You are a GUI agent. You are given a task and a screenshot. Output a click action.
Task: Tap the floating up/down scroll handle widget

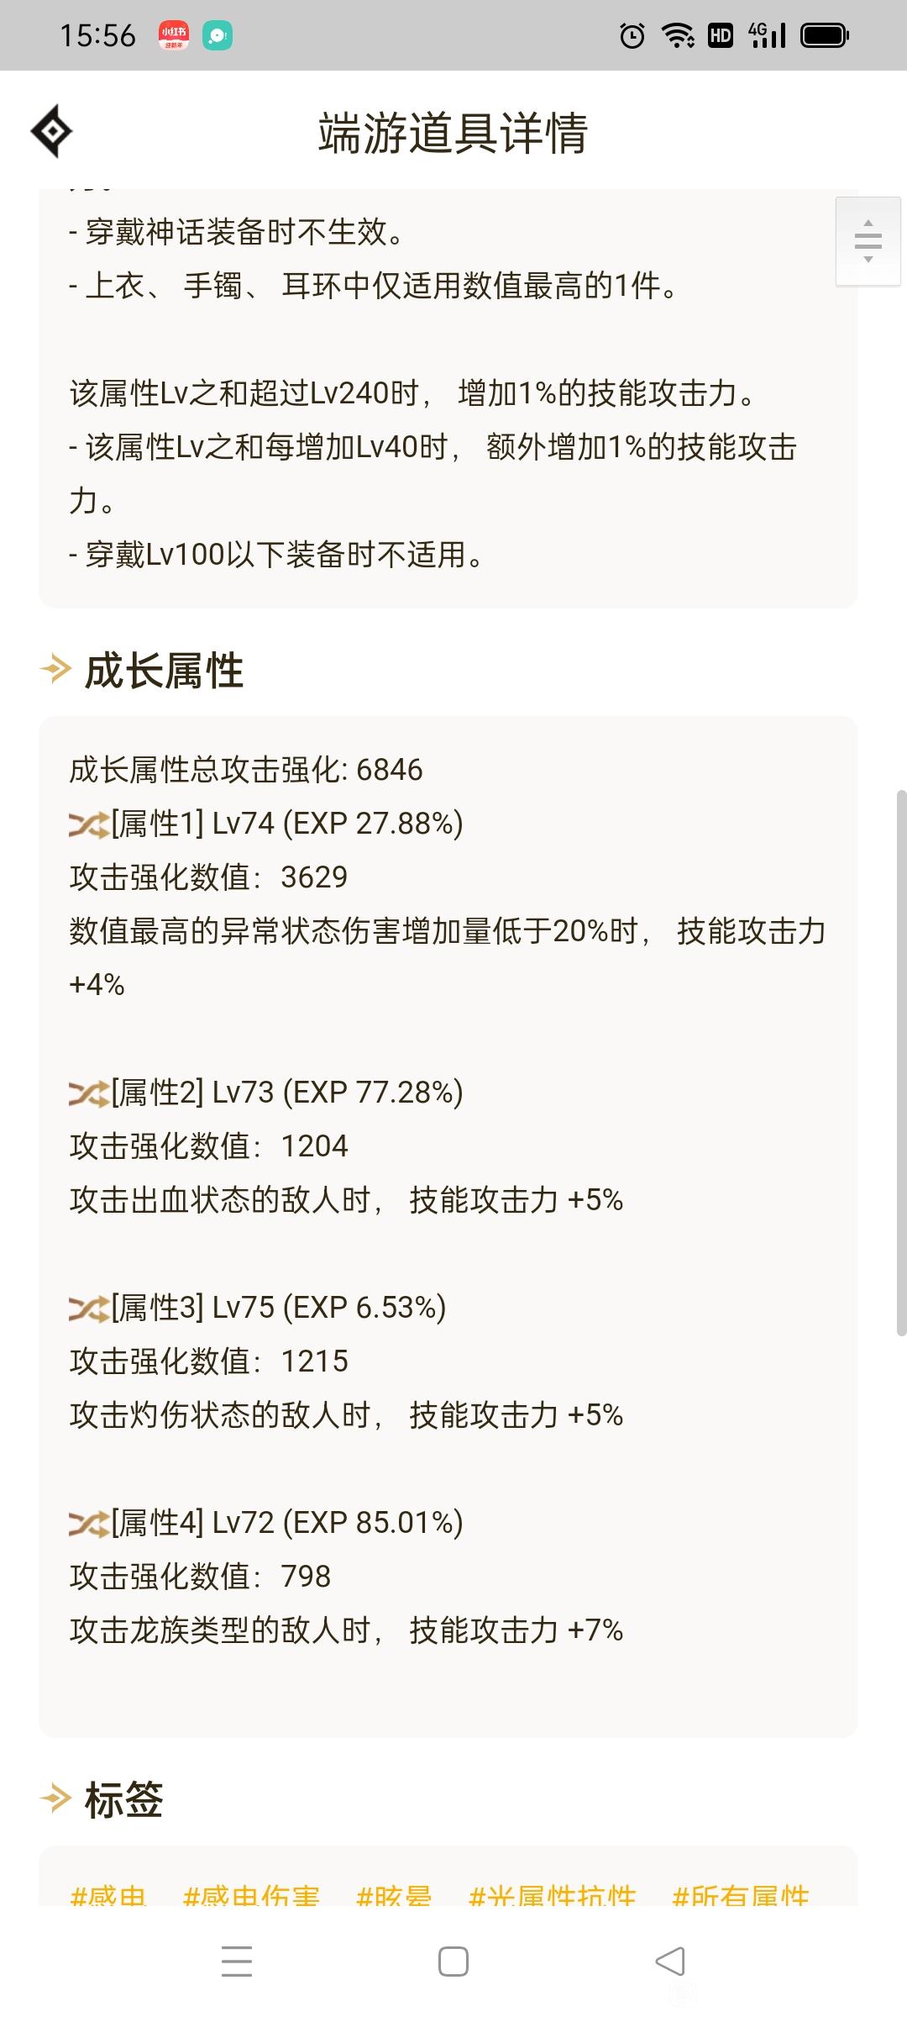[868, 241]
